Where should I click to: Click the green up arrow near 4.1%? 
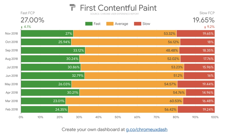tap(22, 27)
